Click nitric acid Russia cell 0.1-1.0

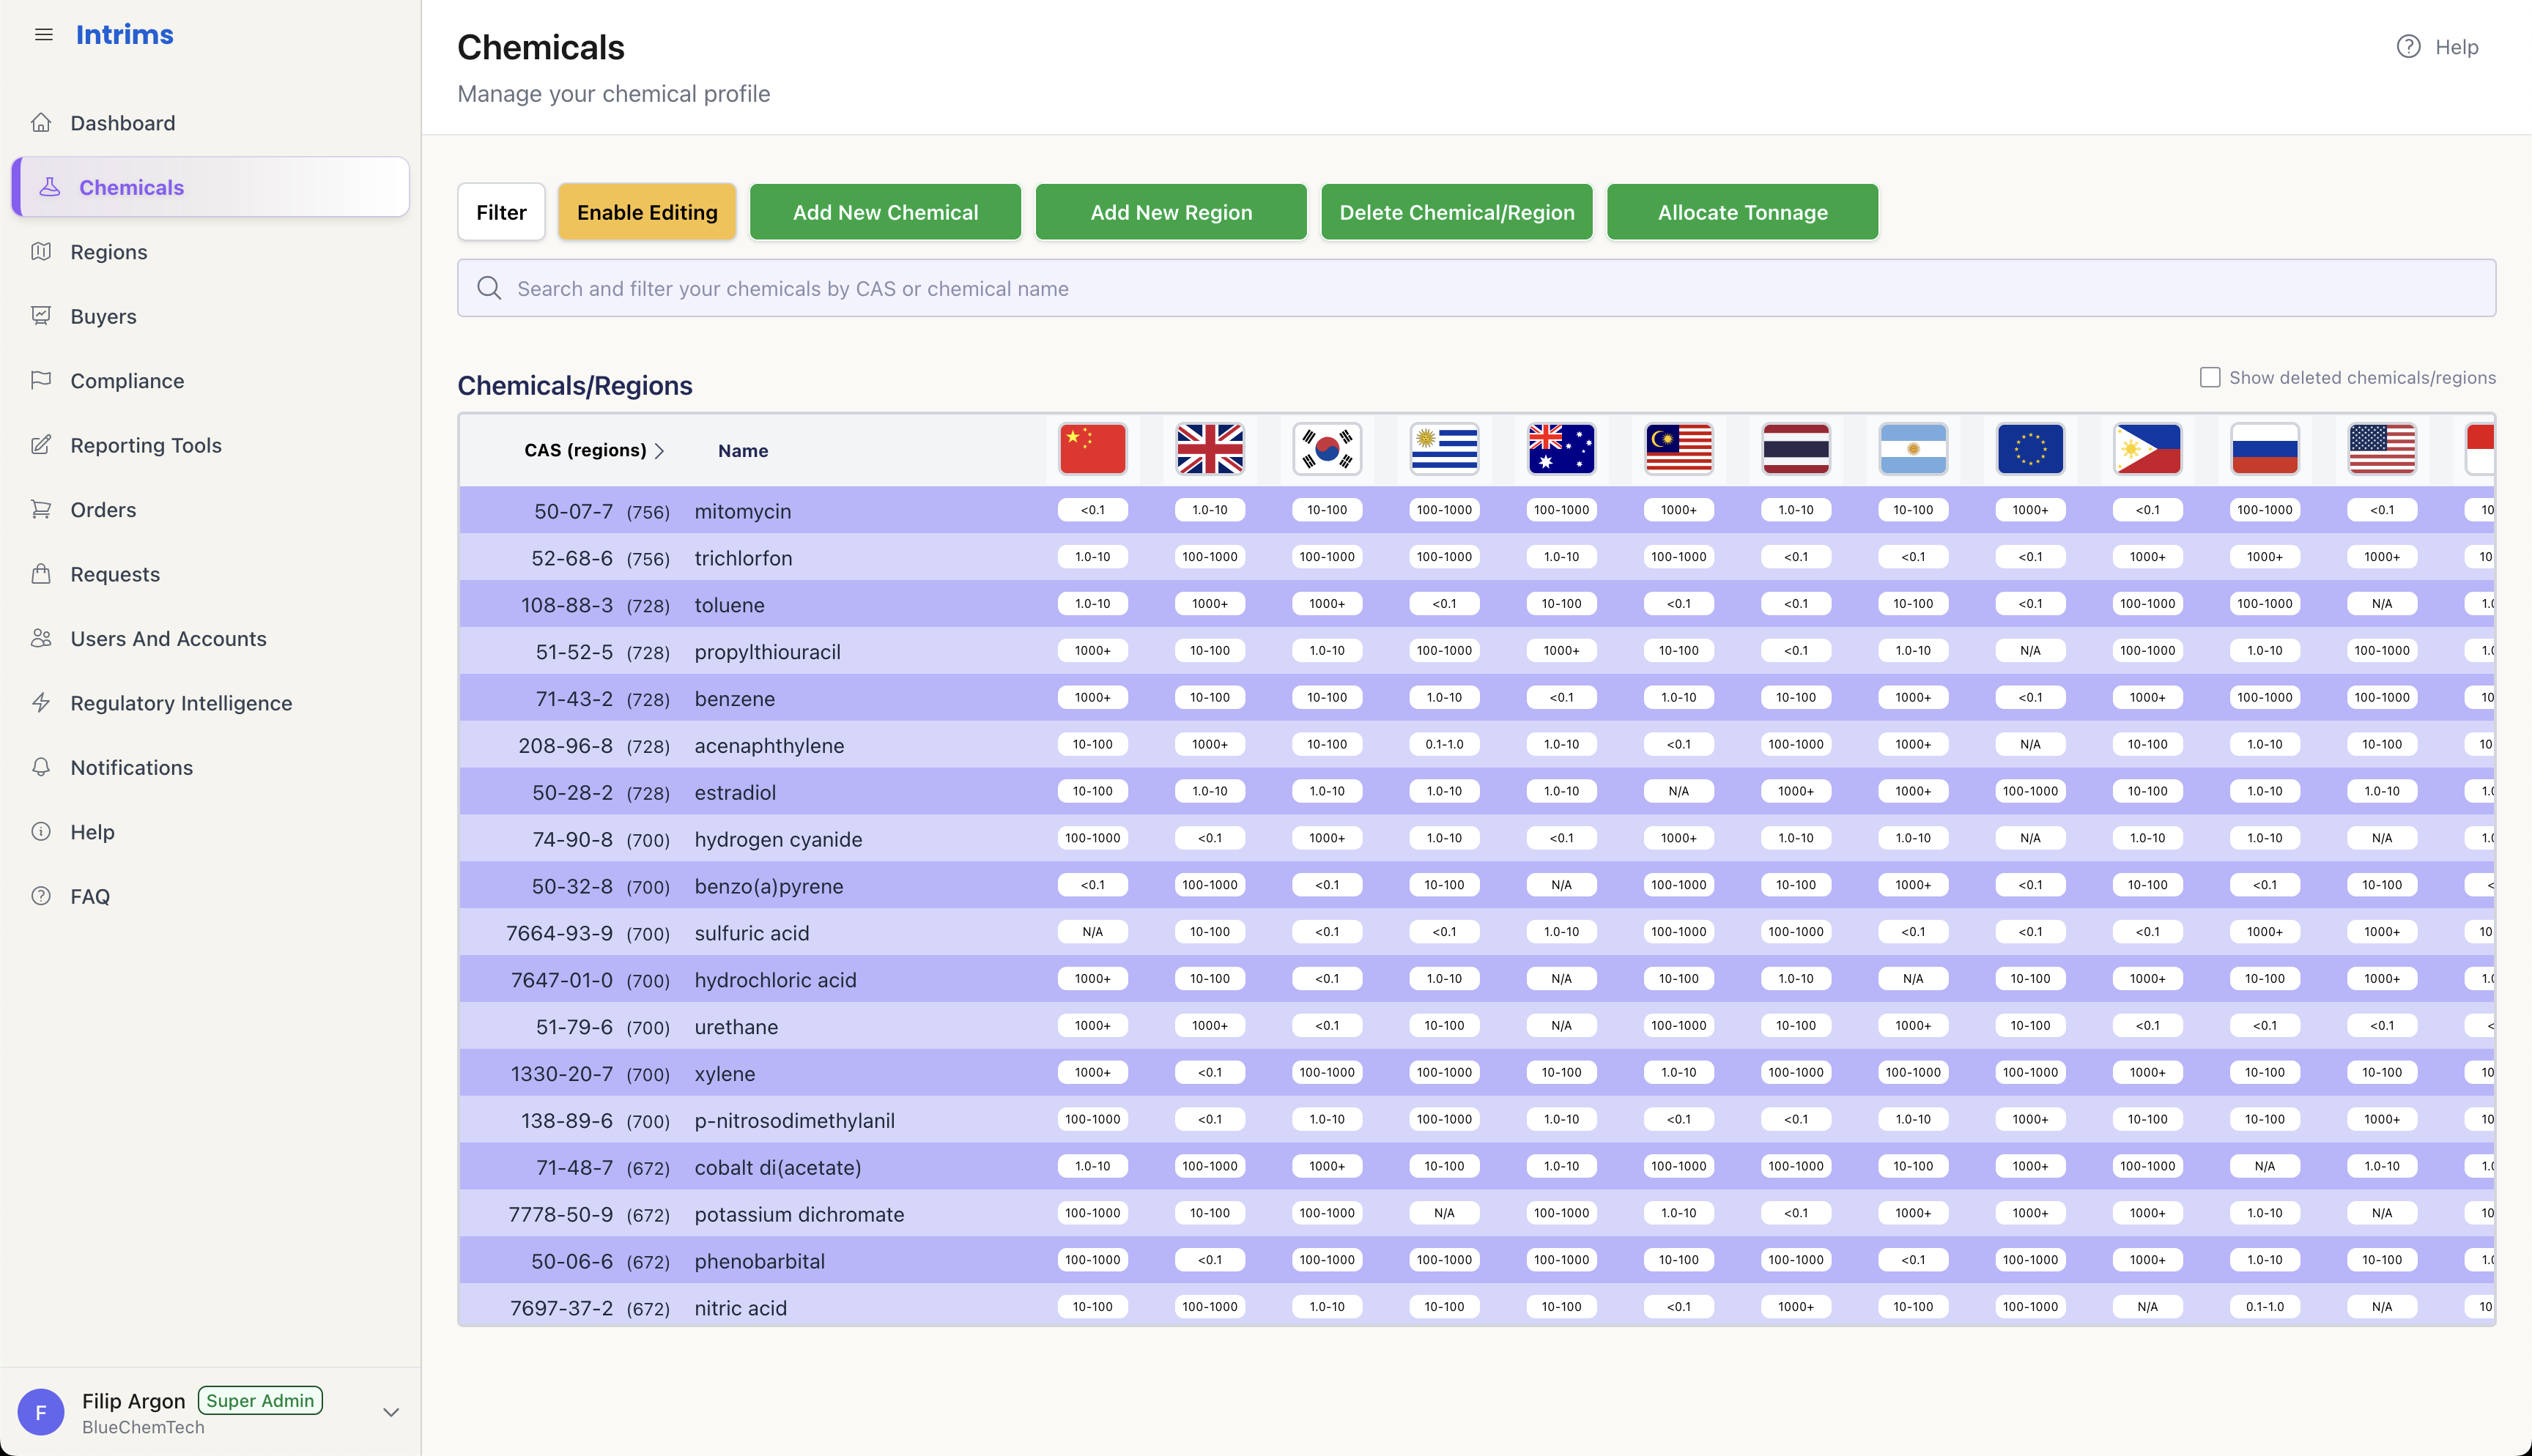(x=2265, y=1307)
